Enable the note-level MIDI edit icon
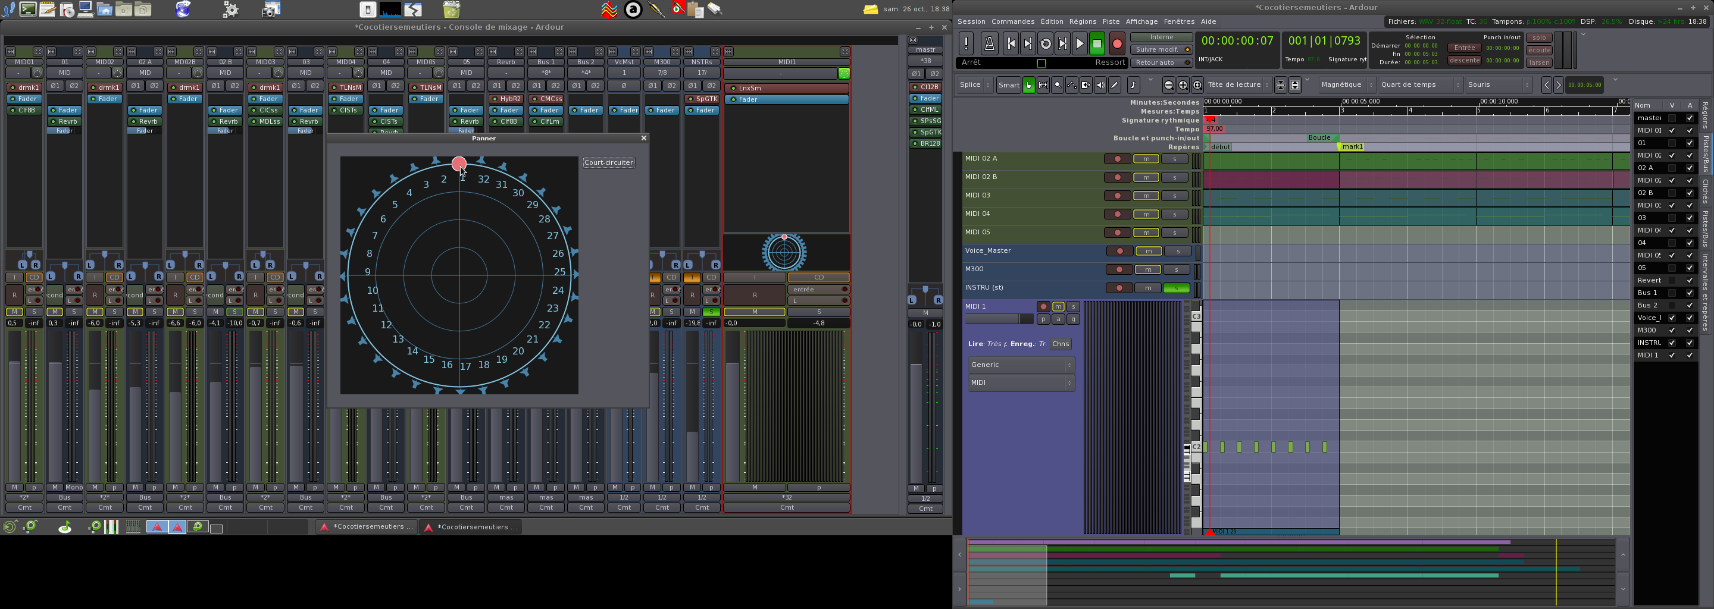 [1133, 85]
